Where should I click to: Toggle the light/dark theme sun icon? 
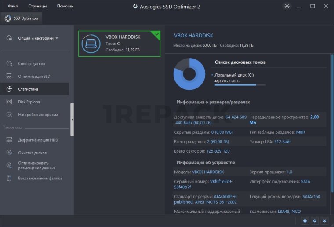287,6
